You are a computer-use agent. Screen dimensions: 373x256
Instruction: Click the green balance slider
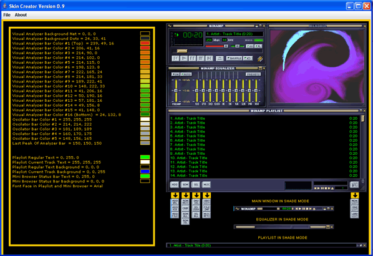(238, 46)
